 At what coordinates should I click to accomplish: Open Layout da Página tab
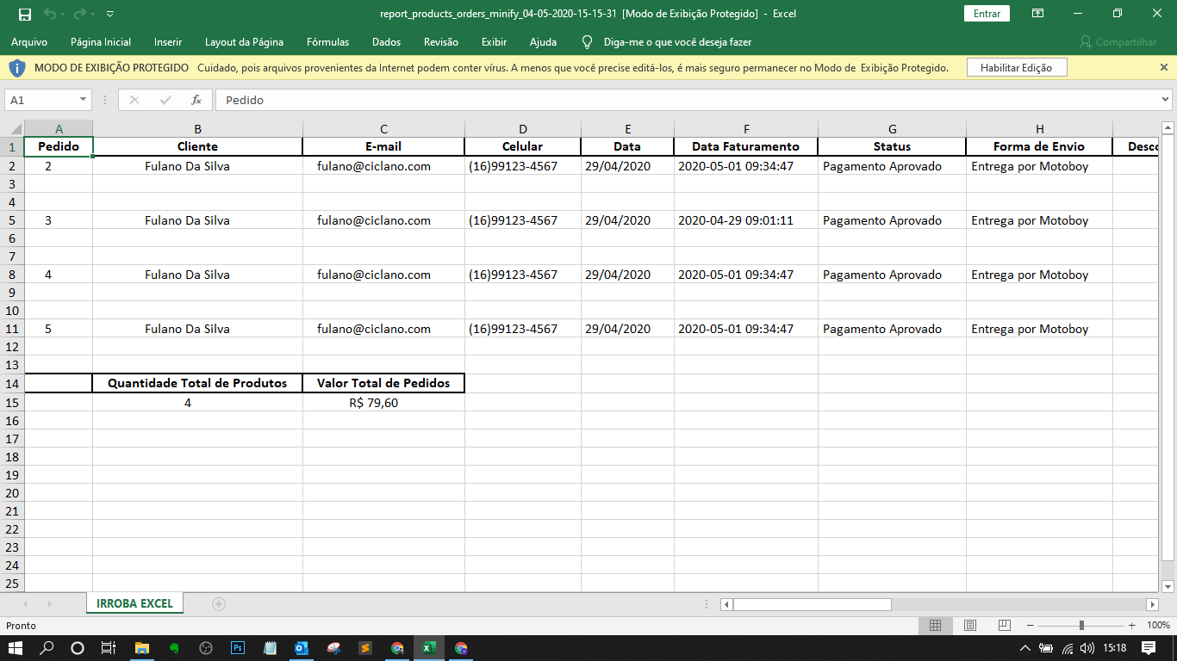click(x=244, y=41)
